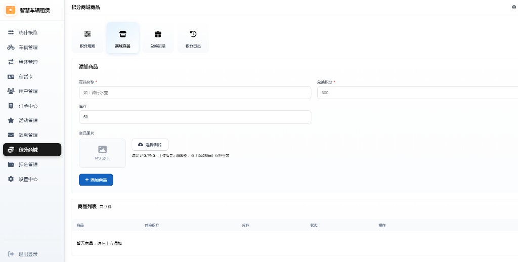Click the 租还管理 arrows icon

(11, 62)
